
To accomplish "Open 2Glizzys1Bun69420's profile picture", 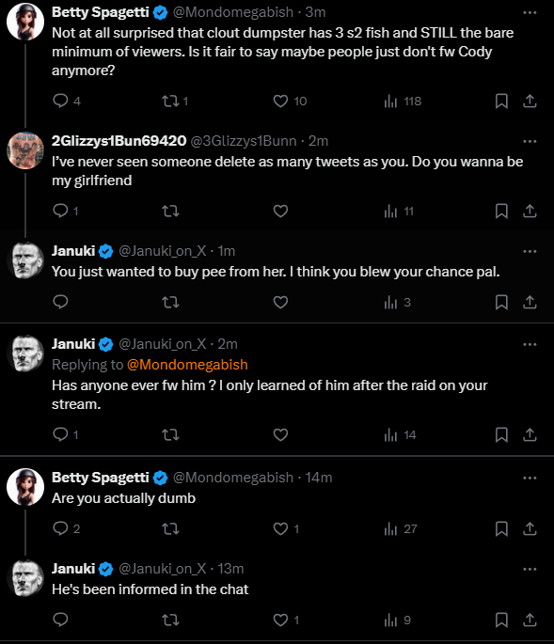I will (25, 150).
